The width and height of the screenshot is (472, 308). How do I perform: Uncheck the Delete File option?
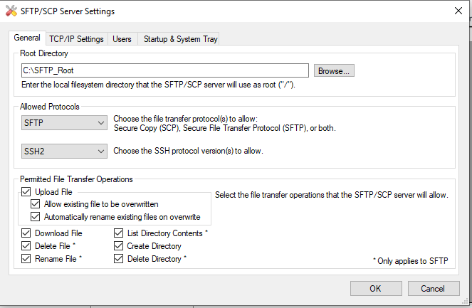27,246
